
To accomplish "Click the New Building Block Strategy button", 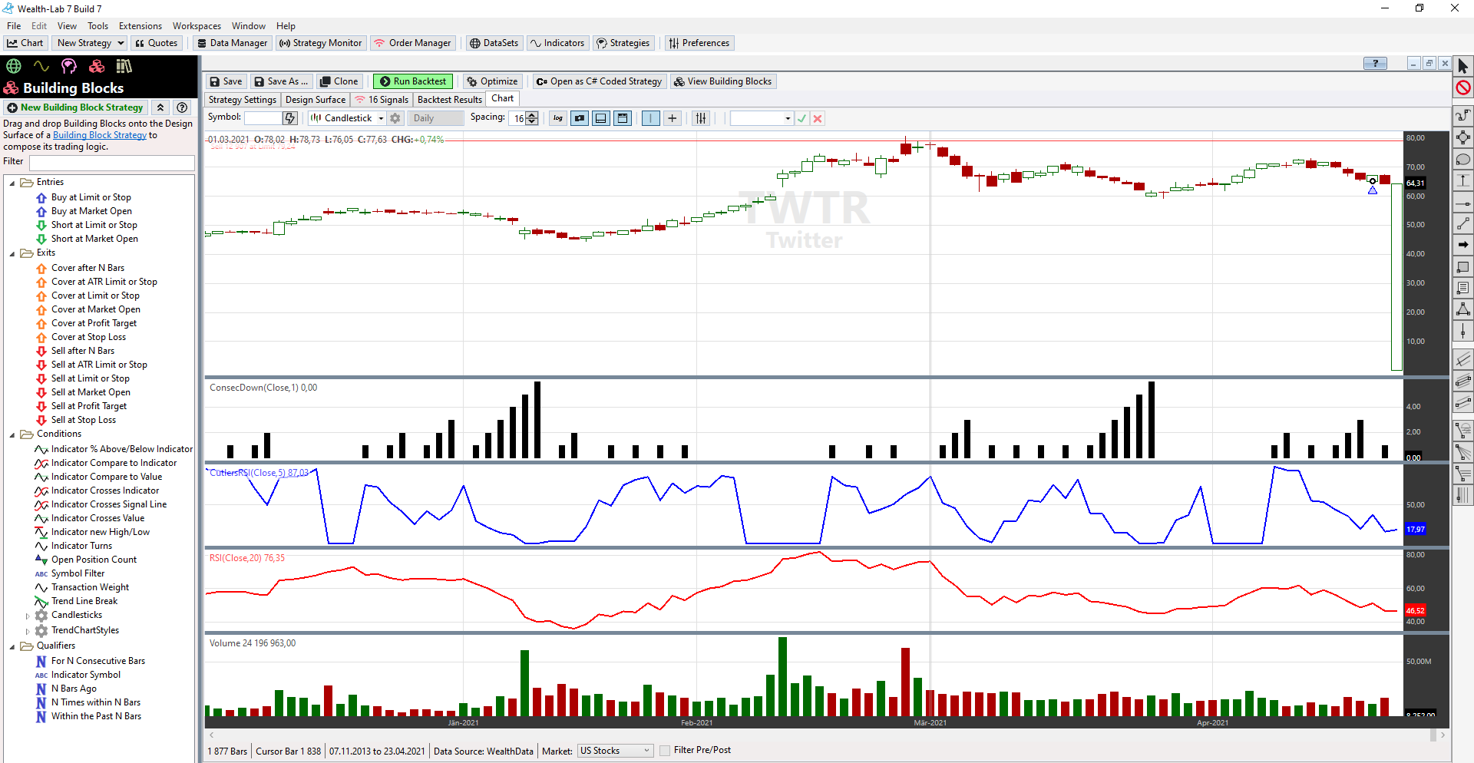I will point(75,107).
